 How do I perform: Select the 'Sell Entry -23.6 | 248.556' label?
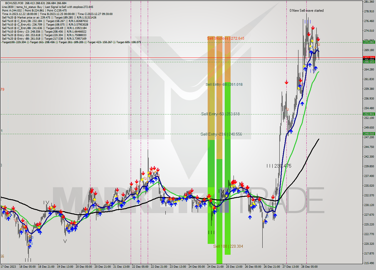click(221, 134)
